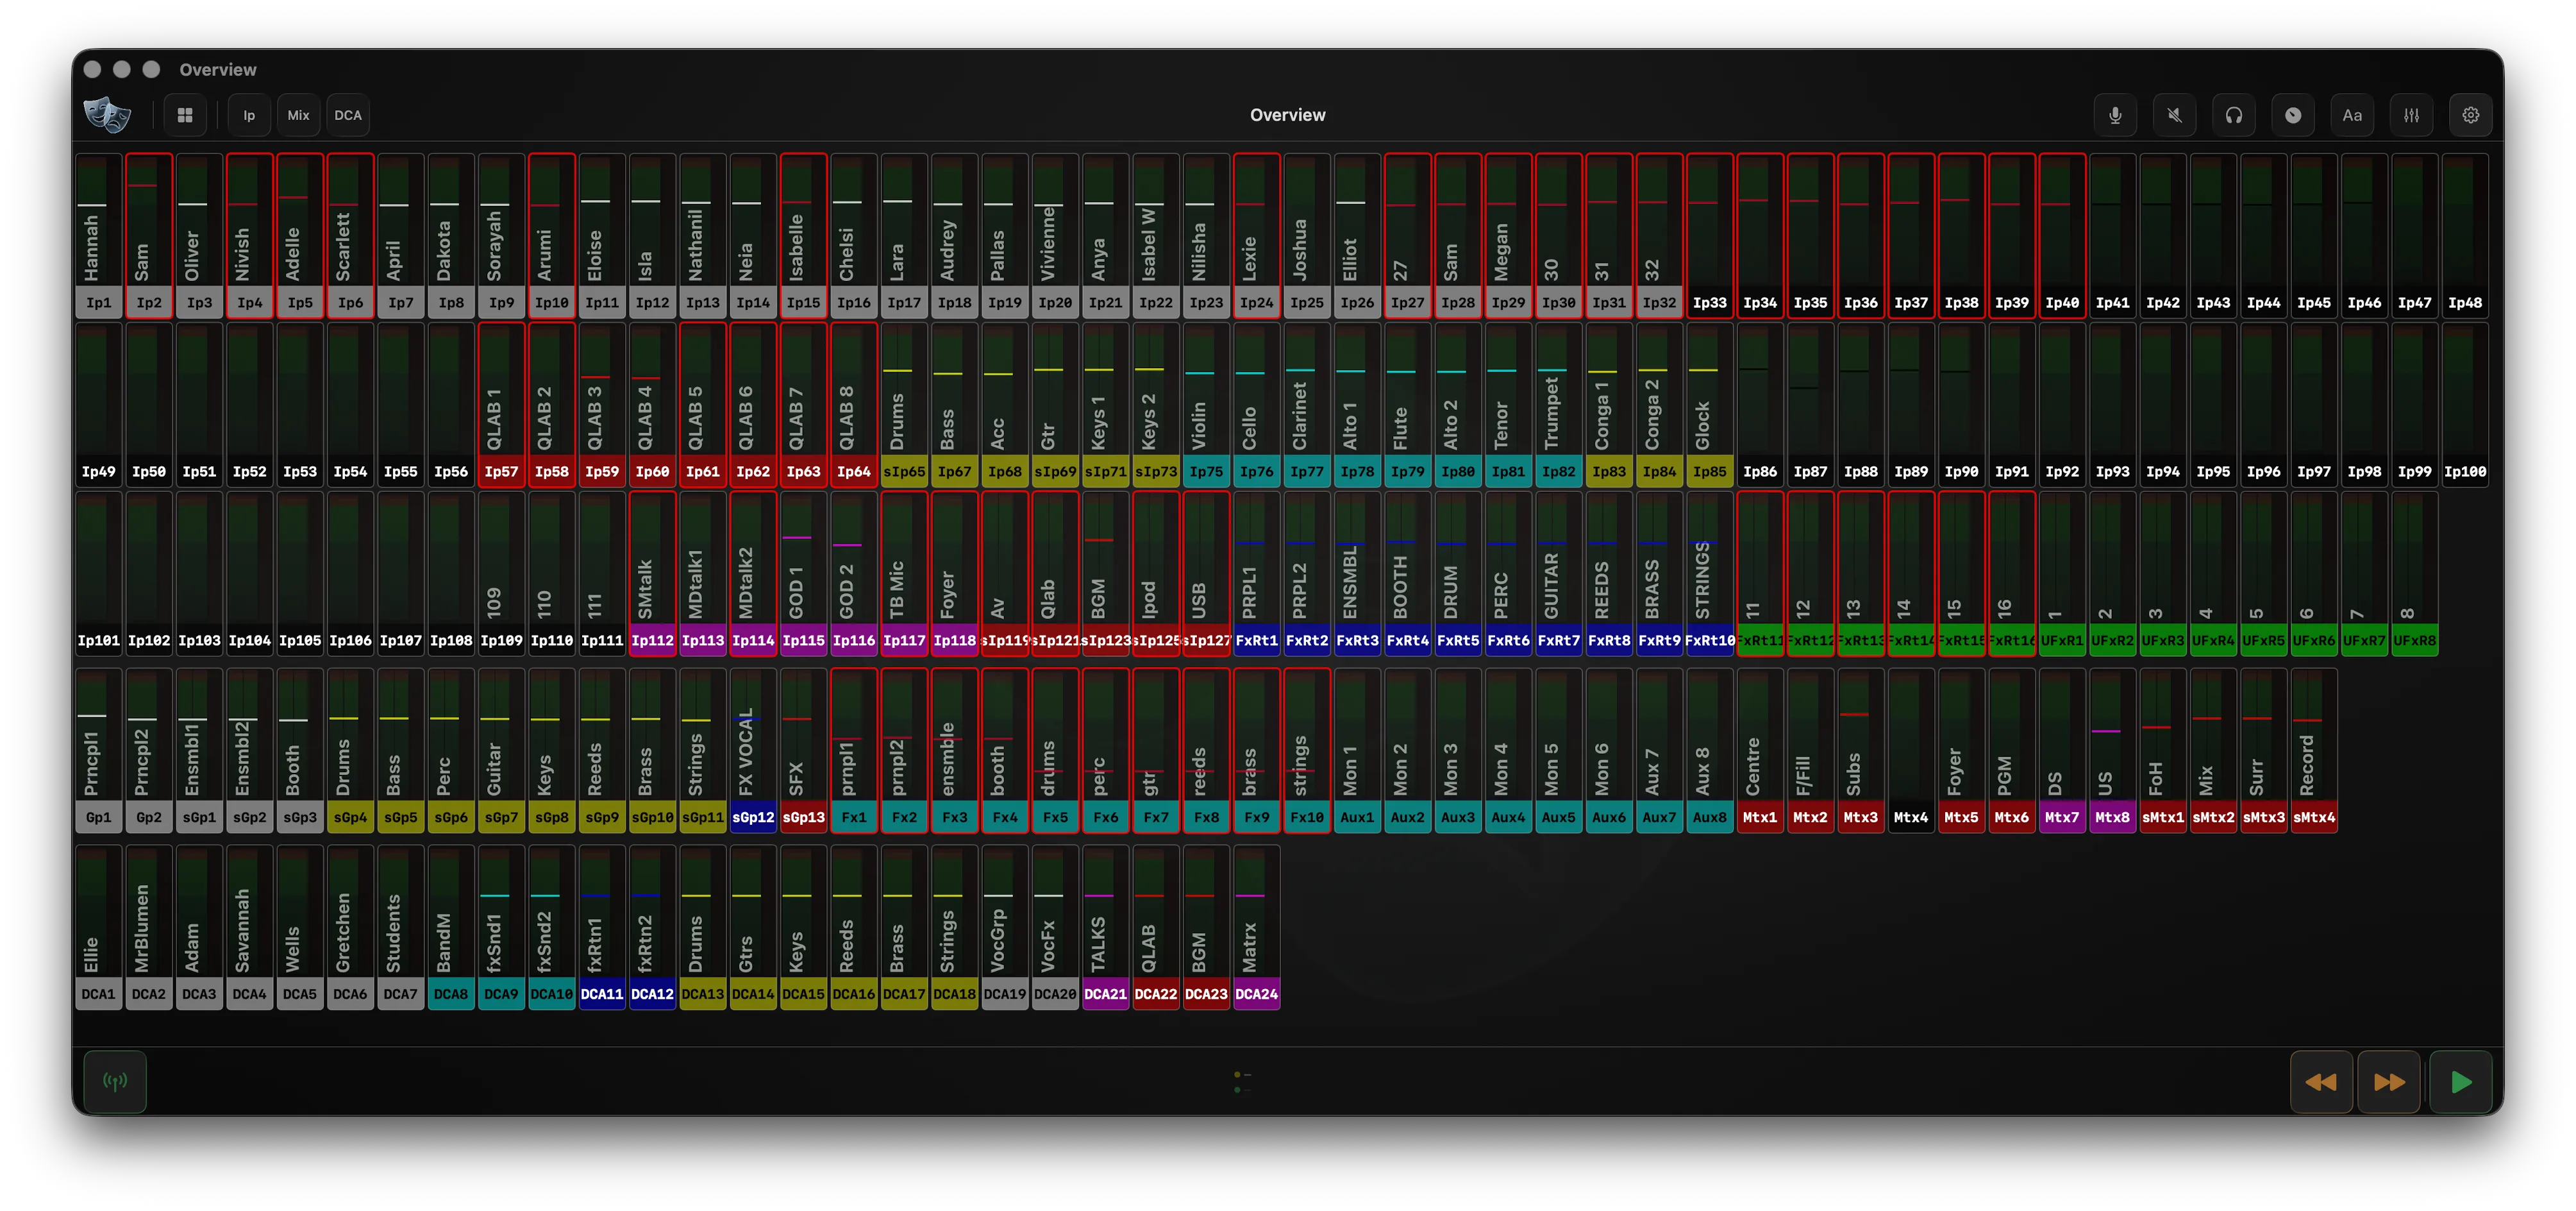The image size is (2576, 1211).
Task: Select the Ellie DCA1 strip
Action: tap(98, 927)
